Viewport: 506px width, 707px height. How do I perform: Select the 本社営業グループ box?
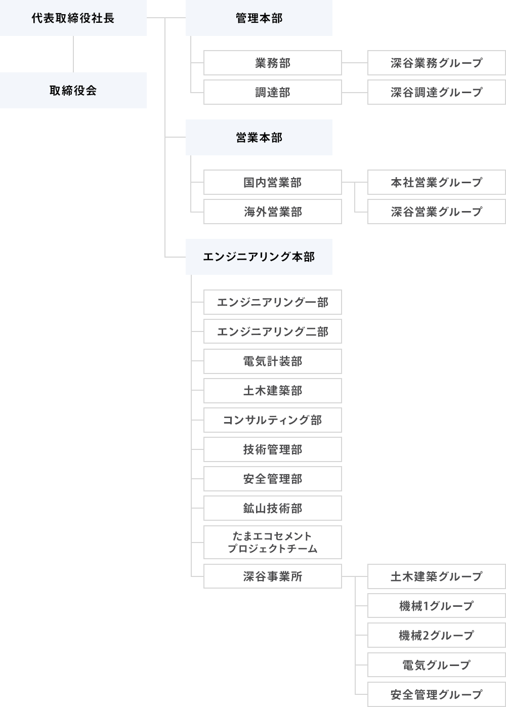pyautogui.click(x=436, y=183)
